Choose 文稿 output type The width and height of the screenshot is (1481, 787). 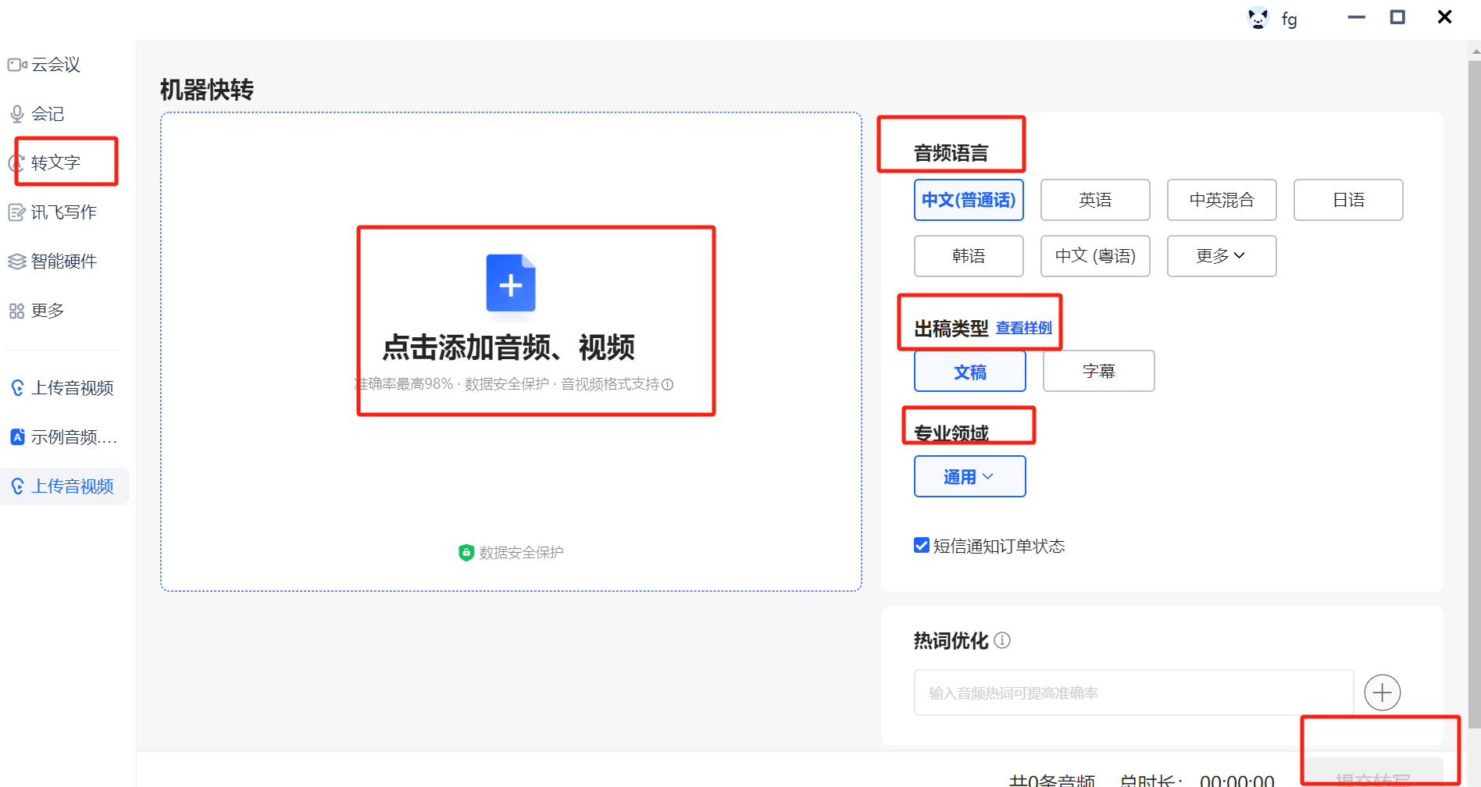pos(970,372)
